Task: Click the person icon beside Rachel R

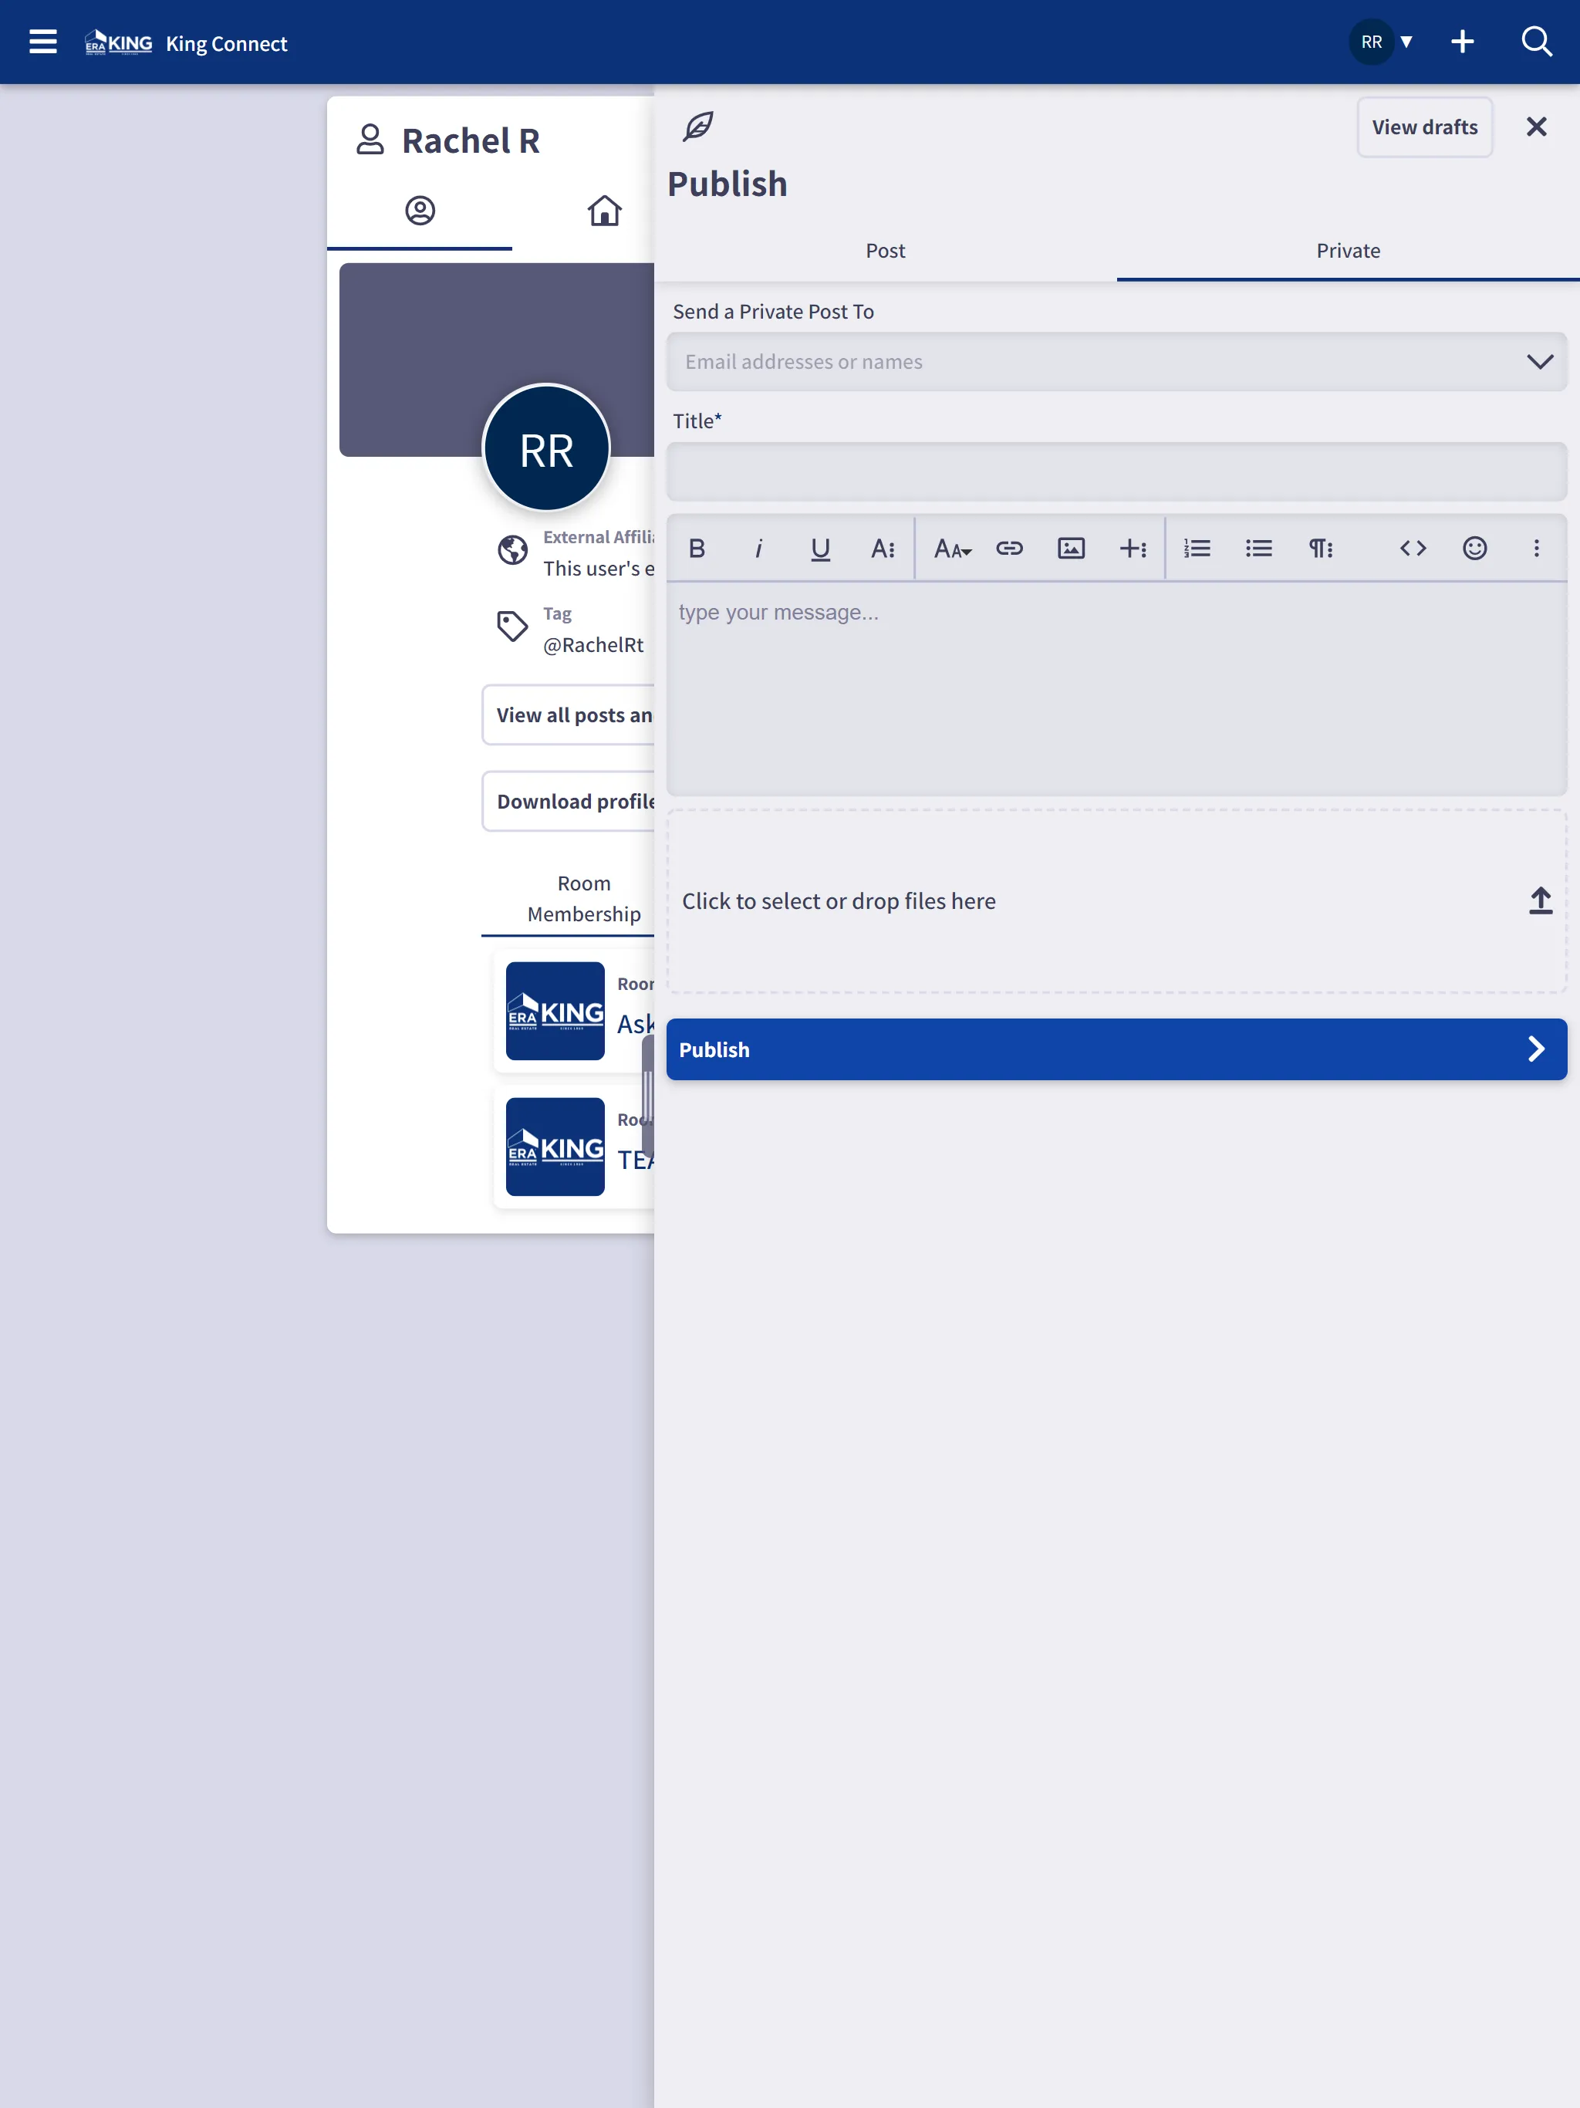Action: [x=370, y=139]
